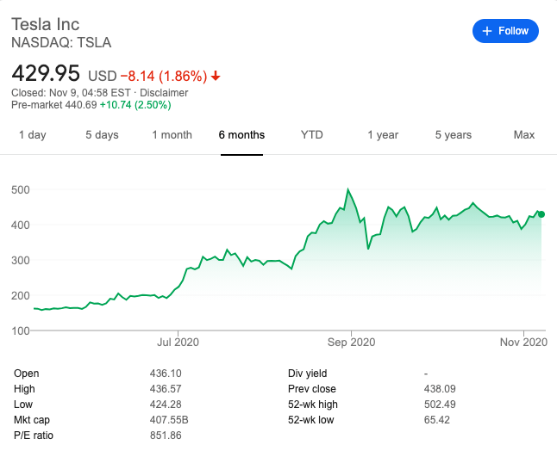
Task: Click the P/E ratio label
Action: coord(34,436)
